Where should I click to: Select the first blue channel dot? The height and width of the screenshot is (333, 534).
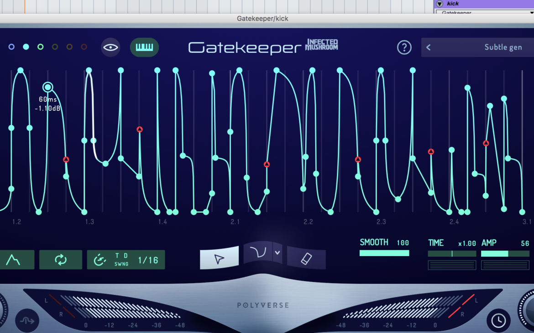pos(11,46)
